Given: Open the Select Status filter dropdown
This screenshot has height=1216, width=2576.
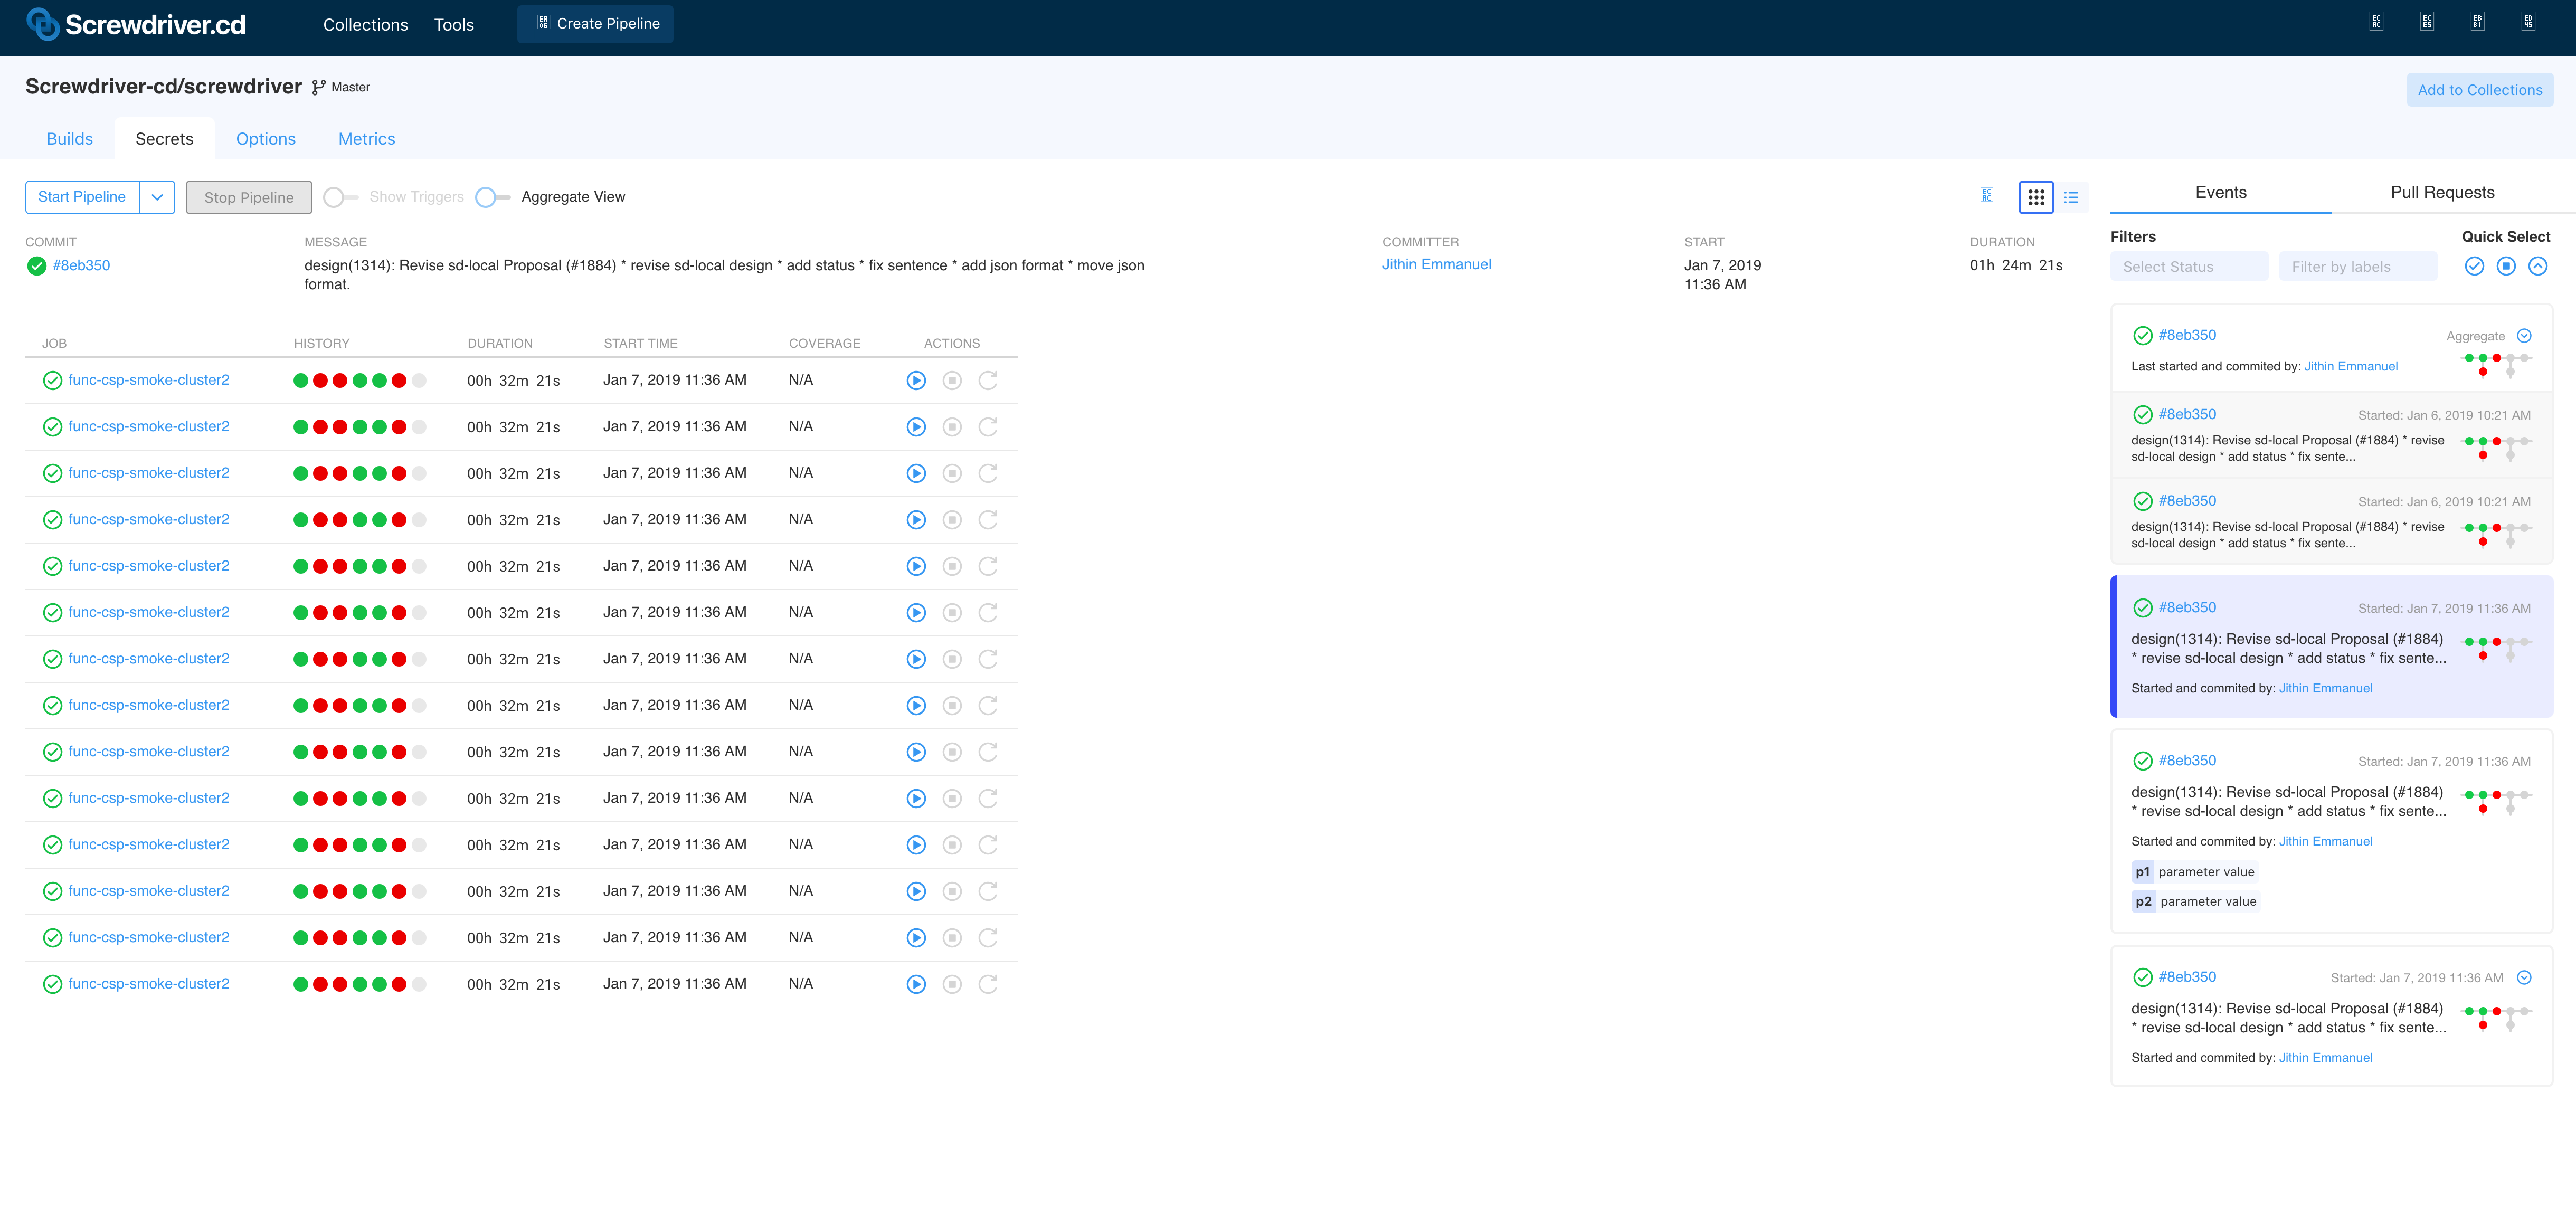Looking at the screenshot, I should [x=2189, y=266].
